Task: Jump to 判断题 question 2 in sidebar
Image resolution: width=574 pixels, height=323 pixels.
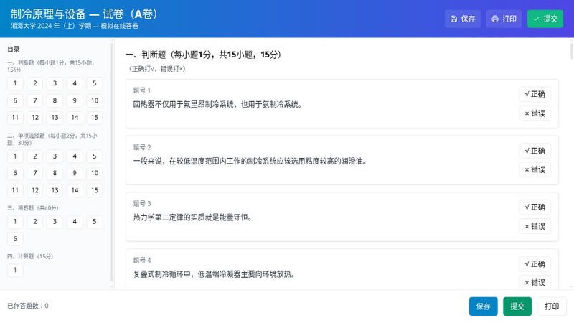Action: [x=34, y=83]
